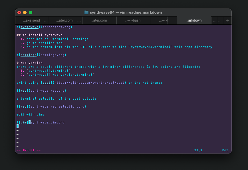Click 'synthwave_vim.png' file name text
Image resolution: width=248 pixels, height=170 pixels.
pyautogui.click(x=47, y=122)
